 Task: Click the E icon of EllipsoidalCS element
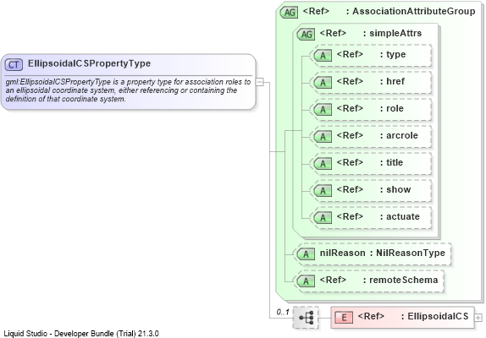pos(344,317)
